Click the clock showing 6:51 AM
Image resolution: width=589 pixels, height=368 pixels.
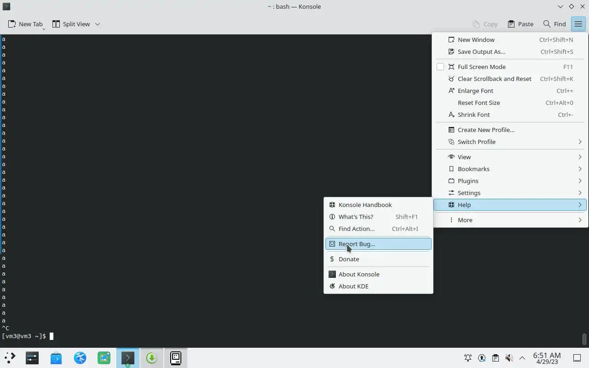pyautogui.click(x=547, y=358)
